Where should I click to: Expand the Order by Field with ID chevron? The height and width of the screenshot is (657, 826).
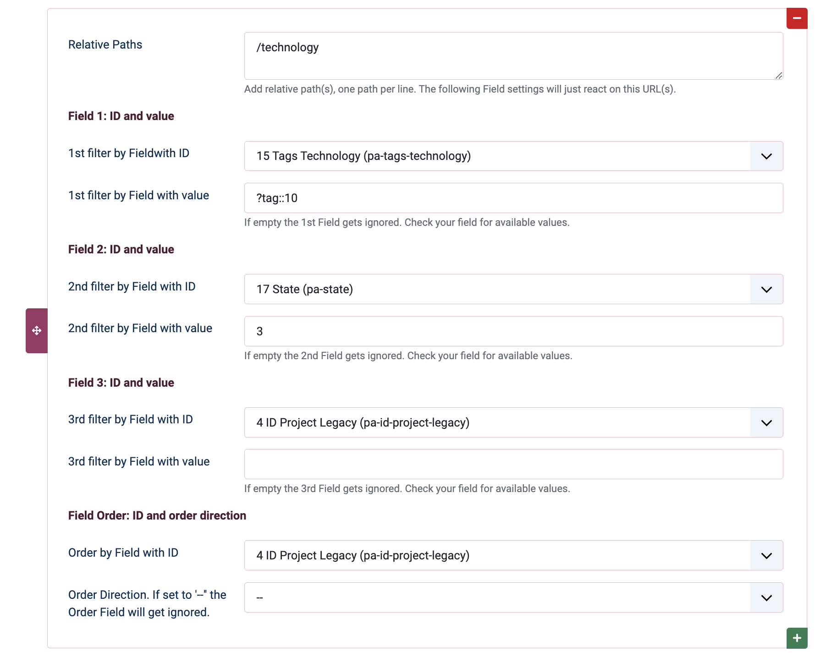766,555
